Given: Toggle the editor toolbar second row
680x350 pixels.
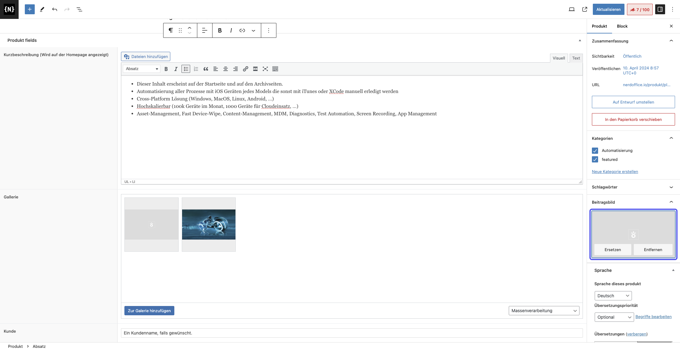Looking at the screenshot, I should (x=275, y=69).
